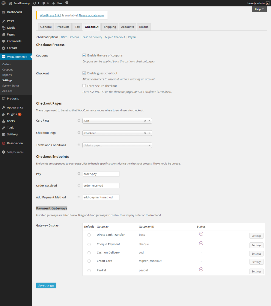Click the Products cart icon in sidebar

[x=4, y=99]
